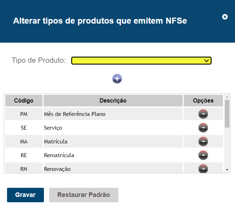
Task: Delete the Matrícula entry with minus icon
Action: (203, 142)
